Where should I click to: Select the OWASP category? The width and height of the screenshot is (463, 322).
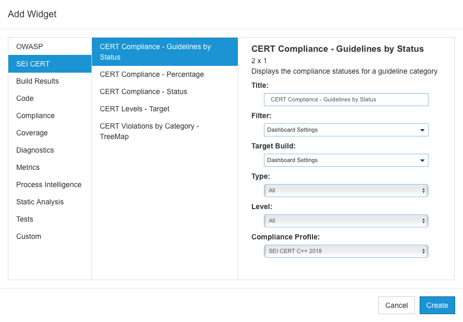point(50,47)
